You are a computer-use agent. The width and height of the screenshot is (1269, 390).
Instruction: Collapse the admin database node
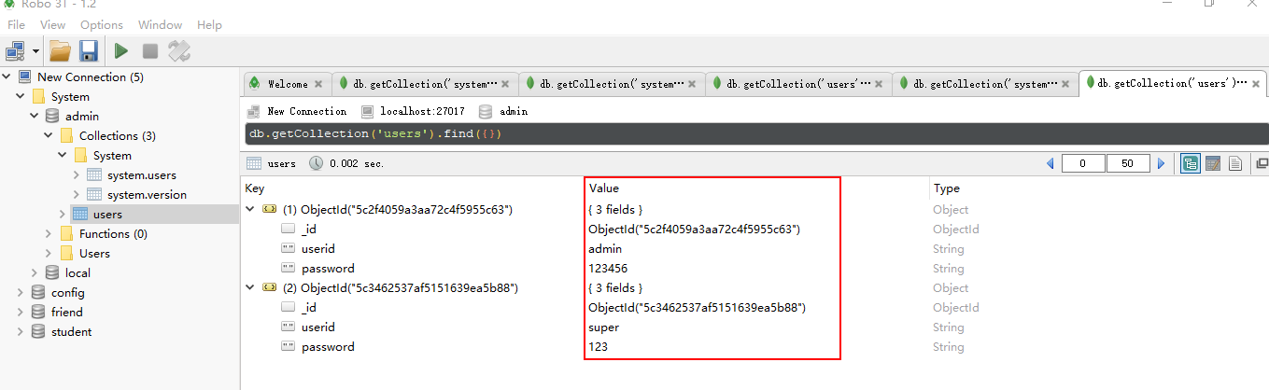click(35, 116)
